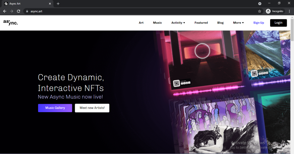Select the Async Art browser tab
Screen dimensions: 294x154
point(28,3)
